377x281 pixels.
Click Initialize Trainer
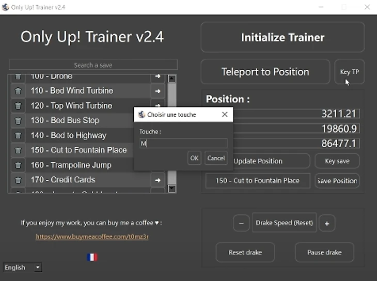point(282,37)
